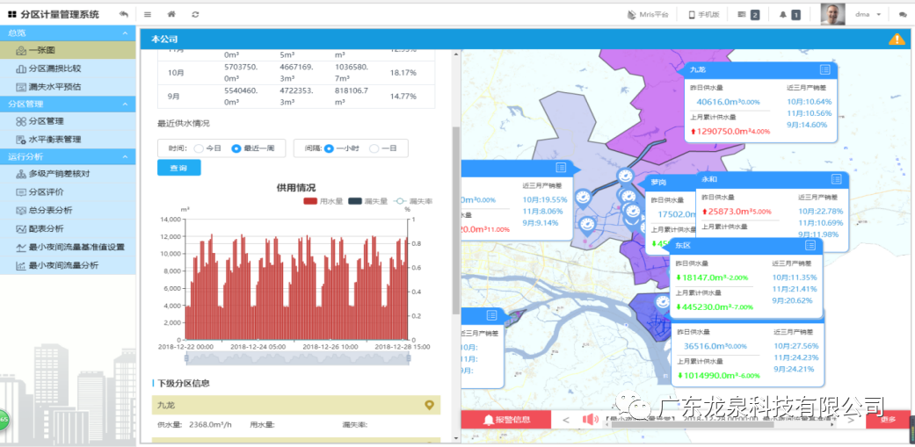The width and height of the screenshot is (915, 447).
Task: Select the 今日 time radio button
Action: pos(199,148)
